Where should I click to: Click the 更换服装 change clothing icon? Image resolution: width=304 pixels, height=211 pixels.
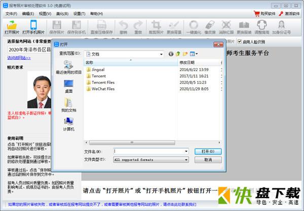click(244, 25)
